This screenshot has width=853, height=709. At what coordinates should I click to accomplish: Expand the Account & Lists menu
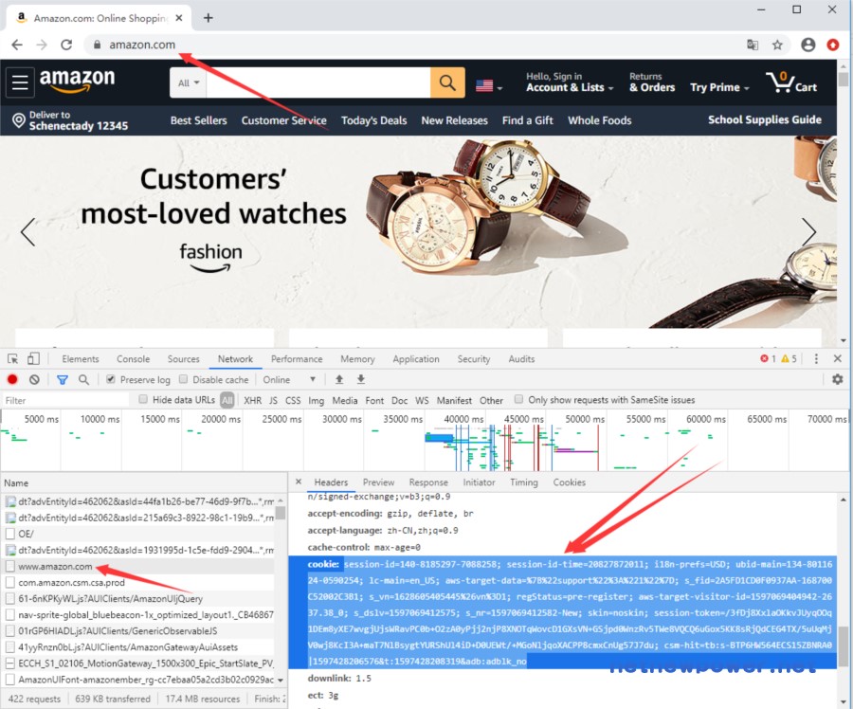tap(570, 82)
